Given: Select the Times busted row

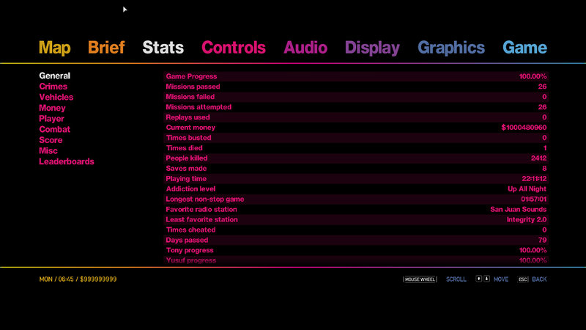Looking at the screenshot, I should tap(356, 138).
